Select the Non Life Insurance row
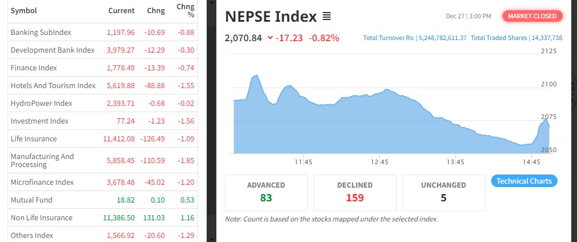Screen dimensions: 577x242 pyautogui.click(x=41, y=218)
